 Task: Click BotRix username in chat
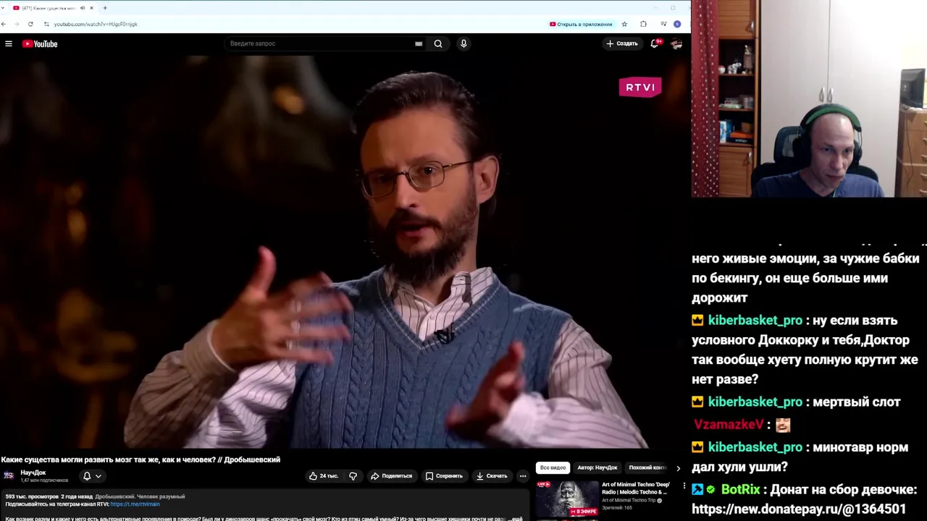tap(741, 490)
